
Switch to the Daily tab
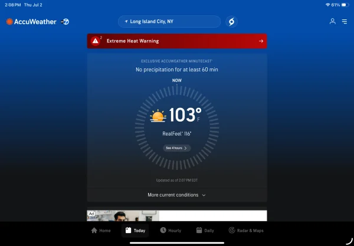point(205,231)
